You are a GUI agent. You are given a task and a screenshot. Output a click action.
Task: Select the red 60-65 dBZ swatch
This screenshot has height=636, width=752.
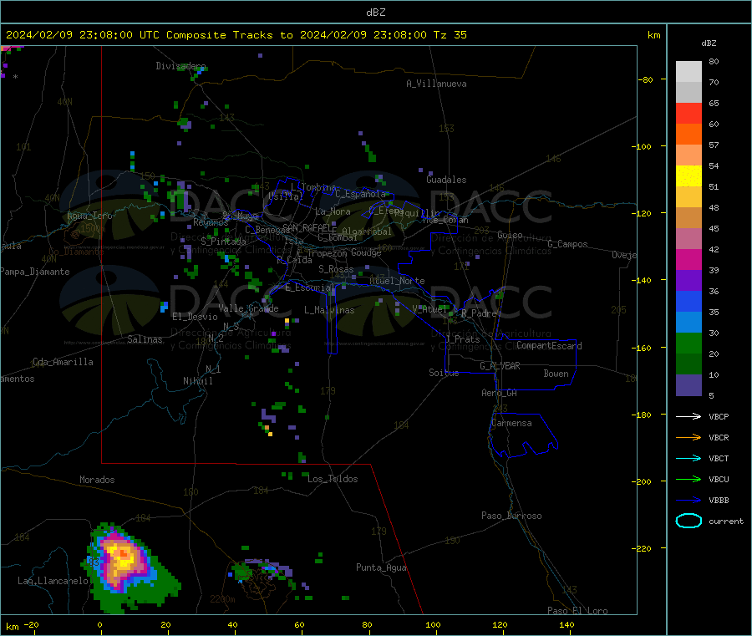[688, 113]
